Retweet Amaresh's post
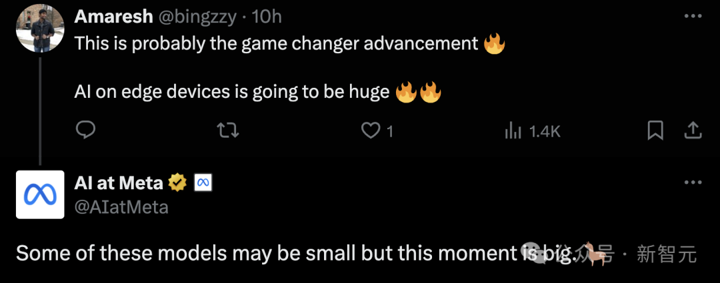The height and width of the screenshot is (283, 720). point(228,132)
